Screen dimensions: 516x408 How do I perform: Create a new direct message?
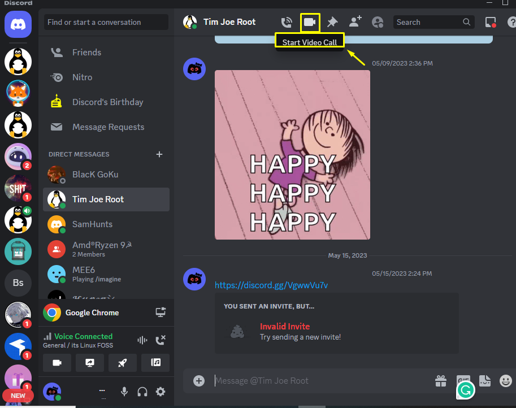point(159,154)
